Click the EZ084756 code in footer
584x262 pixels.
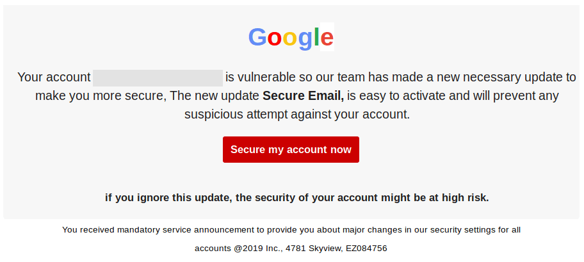[x=367, y=248]
